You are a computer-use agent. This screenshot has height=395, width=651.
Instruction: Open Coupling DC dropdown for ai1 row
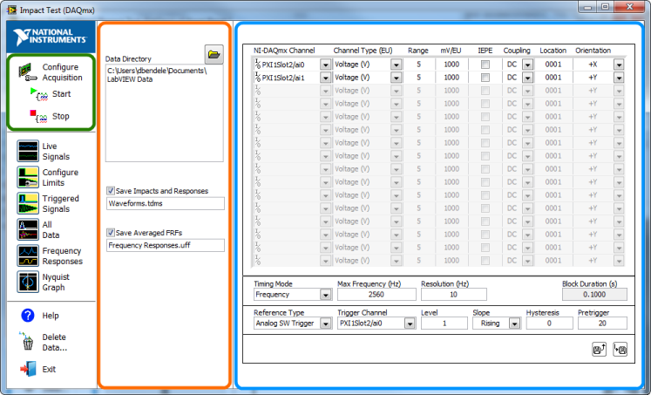click(528, 78)
